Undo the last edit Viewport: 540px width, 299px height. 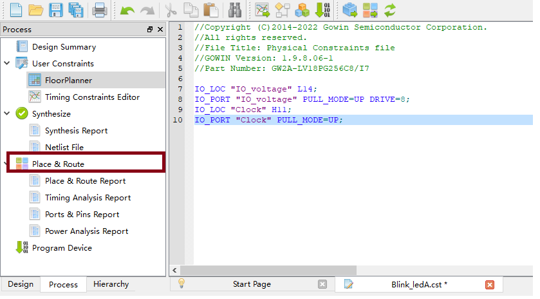[x=127, y=11]
